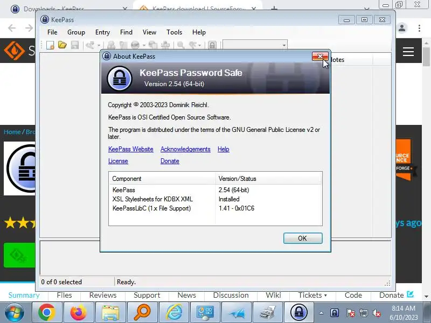Screen dimensions: 431x323
Task: Open the View menu
Action: tap(149, 32)
